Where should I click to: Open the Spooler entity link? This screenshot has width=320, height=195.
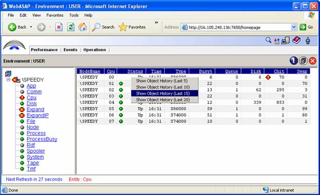click(x=36, y=151)
